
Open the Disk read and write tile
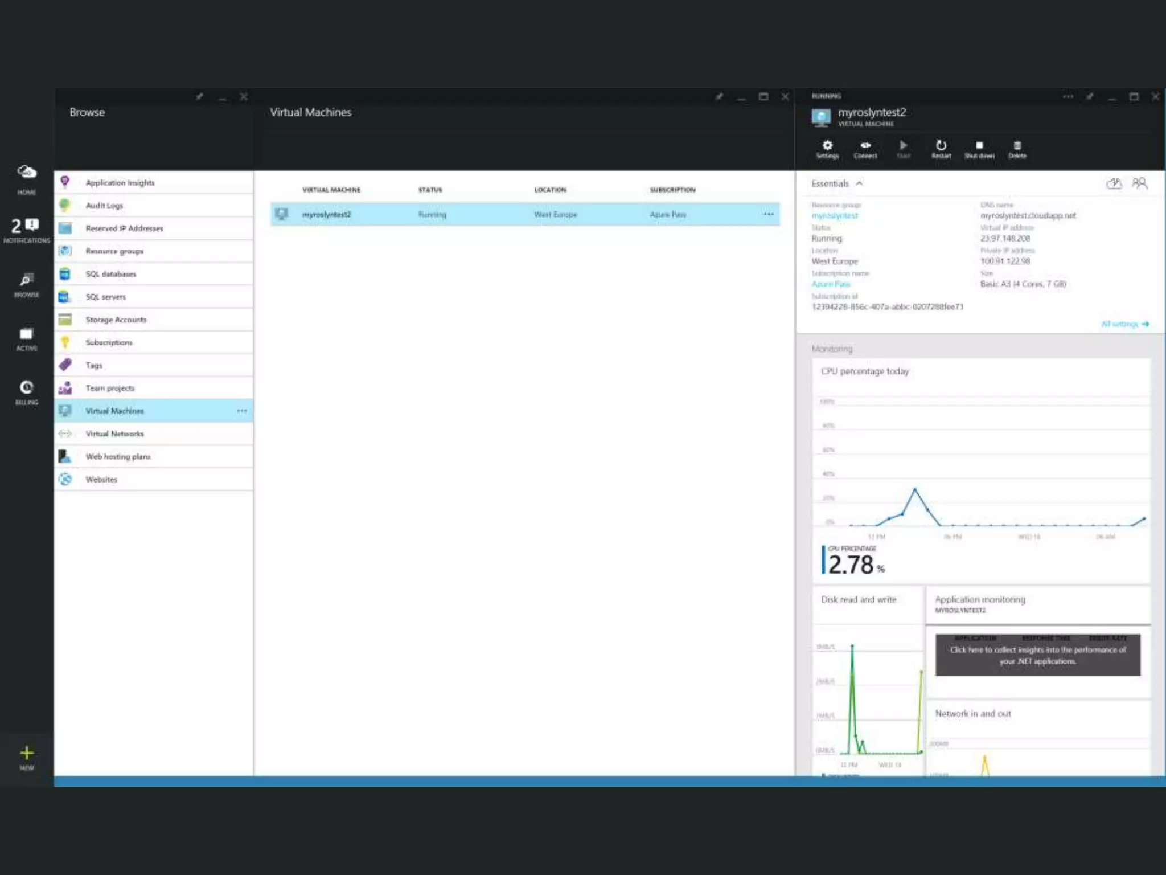868,681
